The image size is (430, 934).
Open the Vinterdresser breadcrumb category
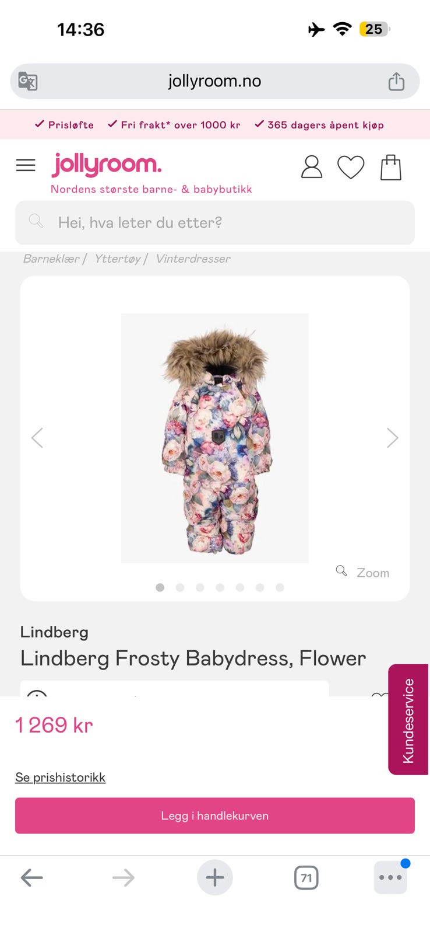point(193,259)
